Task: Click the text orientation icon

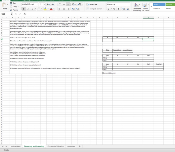Action: pyautogui.click(x=73, y=4)
